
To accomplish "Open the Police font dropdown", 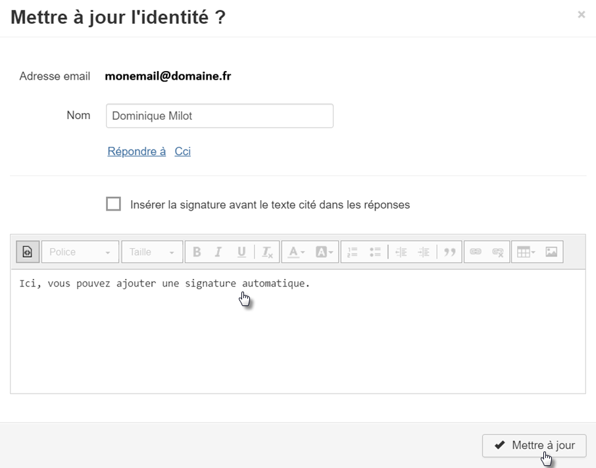I will [80, 252].
